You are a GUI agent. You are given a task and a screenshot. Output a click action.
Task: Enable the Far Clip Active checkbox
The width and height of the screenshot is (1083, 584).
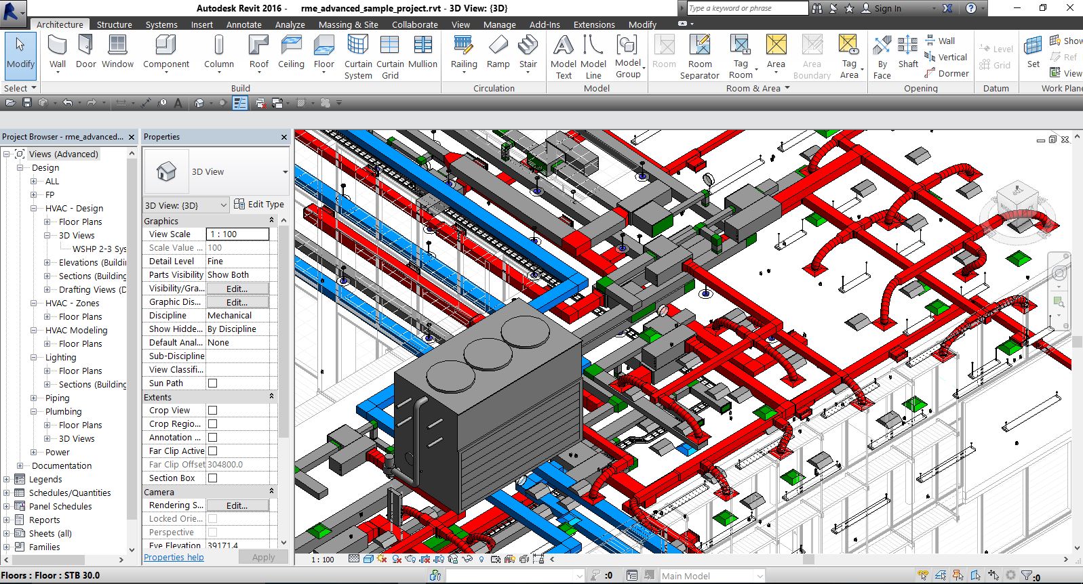coord(212,451)
